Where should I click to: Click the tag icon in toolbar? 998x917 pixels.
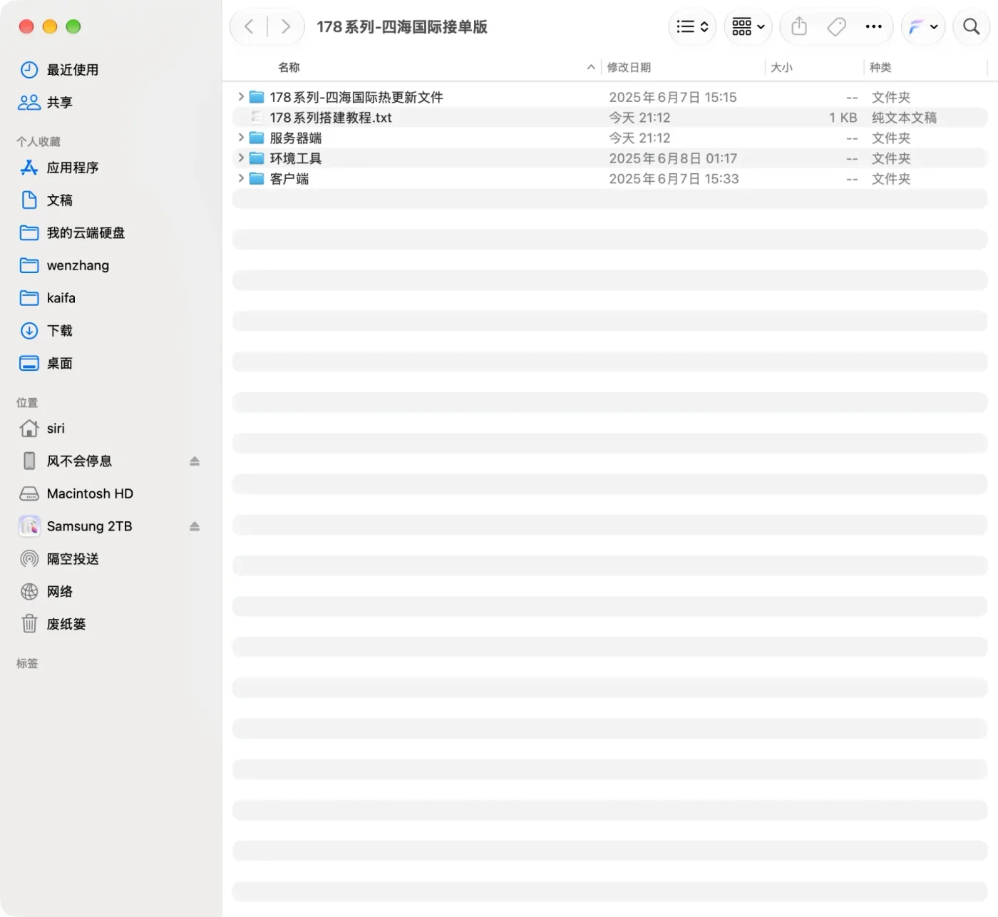point(836,27)
